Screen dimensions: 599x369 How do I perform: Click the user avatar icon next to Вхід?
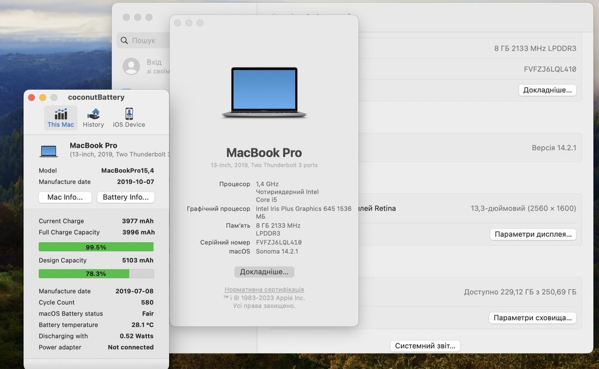coord(131,66)
